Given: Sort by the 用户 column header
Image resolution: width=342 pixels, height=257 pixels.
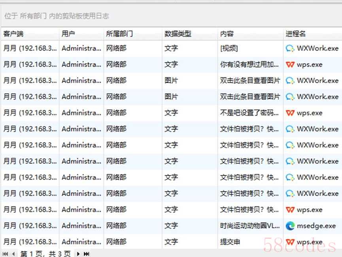Looking at the screenshot, I should point(68,34).
